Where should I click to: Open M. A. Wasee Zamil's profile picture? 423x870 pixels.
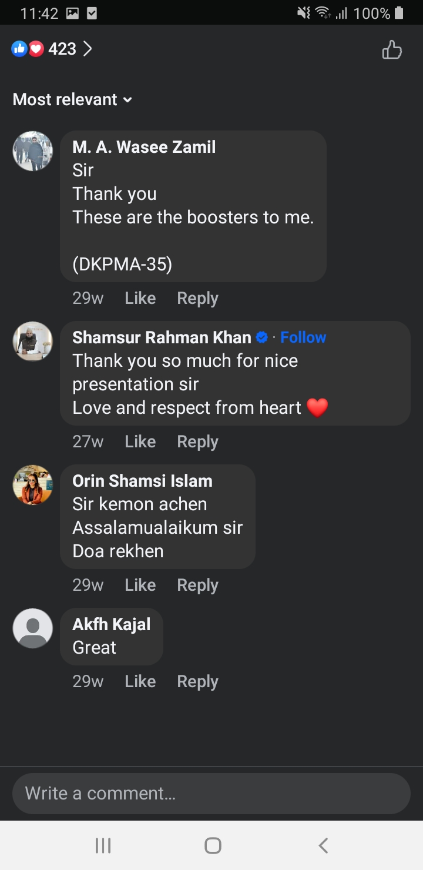33,151
